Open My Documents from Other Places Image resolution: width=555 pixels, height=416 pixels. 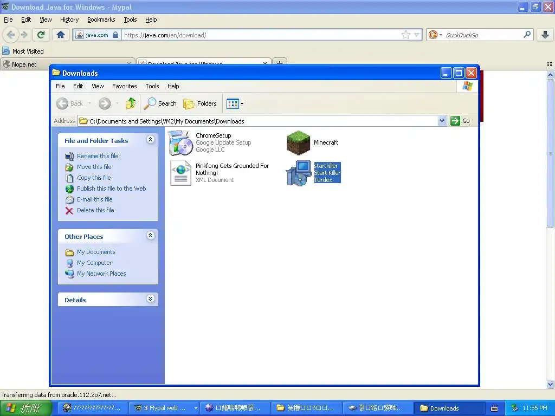tap(96, 252)
